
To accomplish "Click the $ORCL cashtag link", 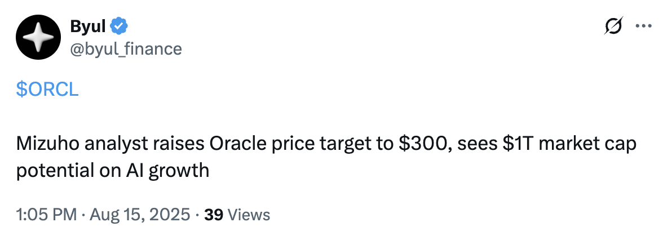I will (47, 89).
